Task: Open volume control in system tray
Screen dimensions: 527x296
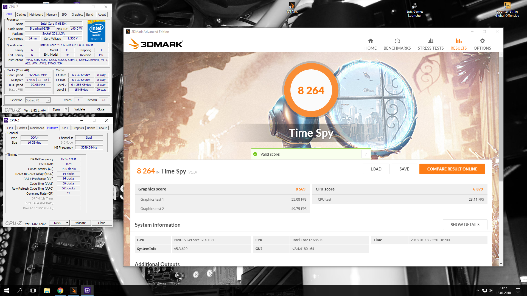Action: pyautogui.click(x=491, y=291)
